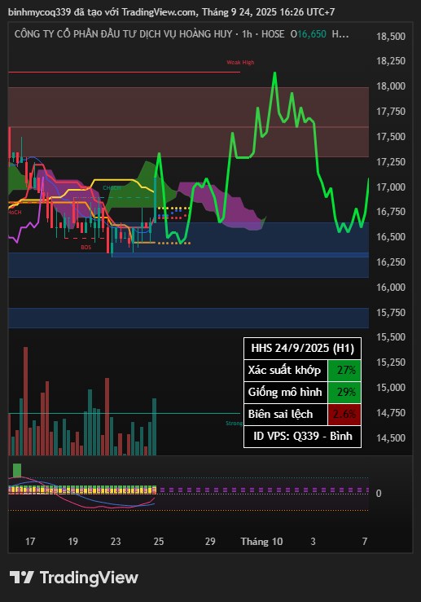Click the 'Weak High' label
Image resolution: width=421 pixels, height=602 pixels.
(240, 62)
